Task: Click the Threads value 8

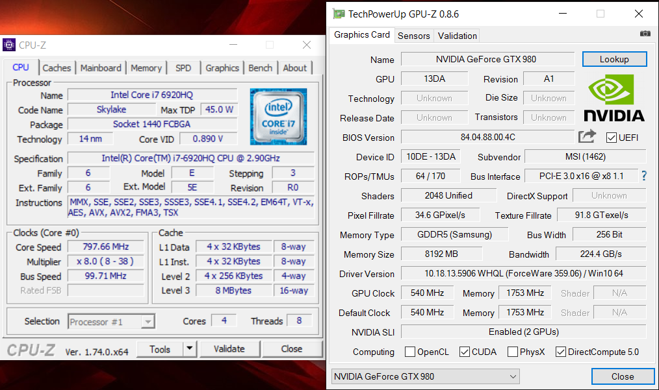Action: coord(299,321)
